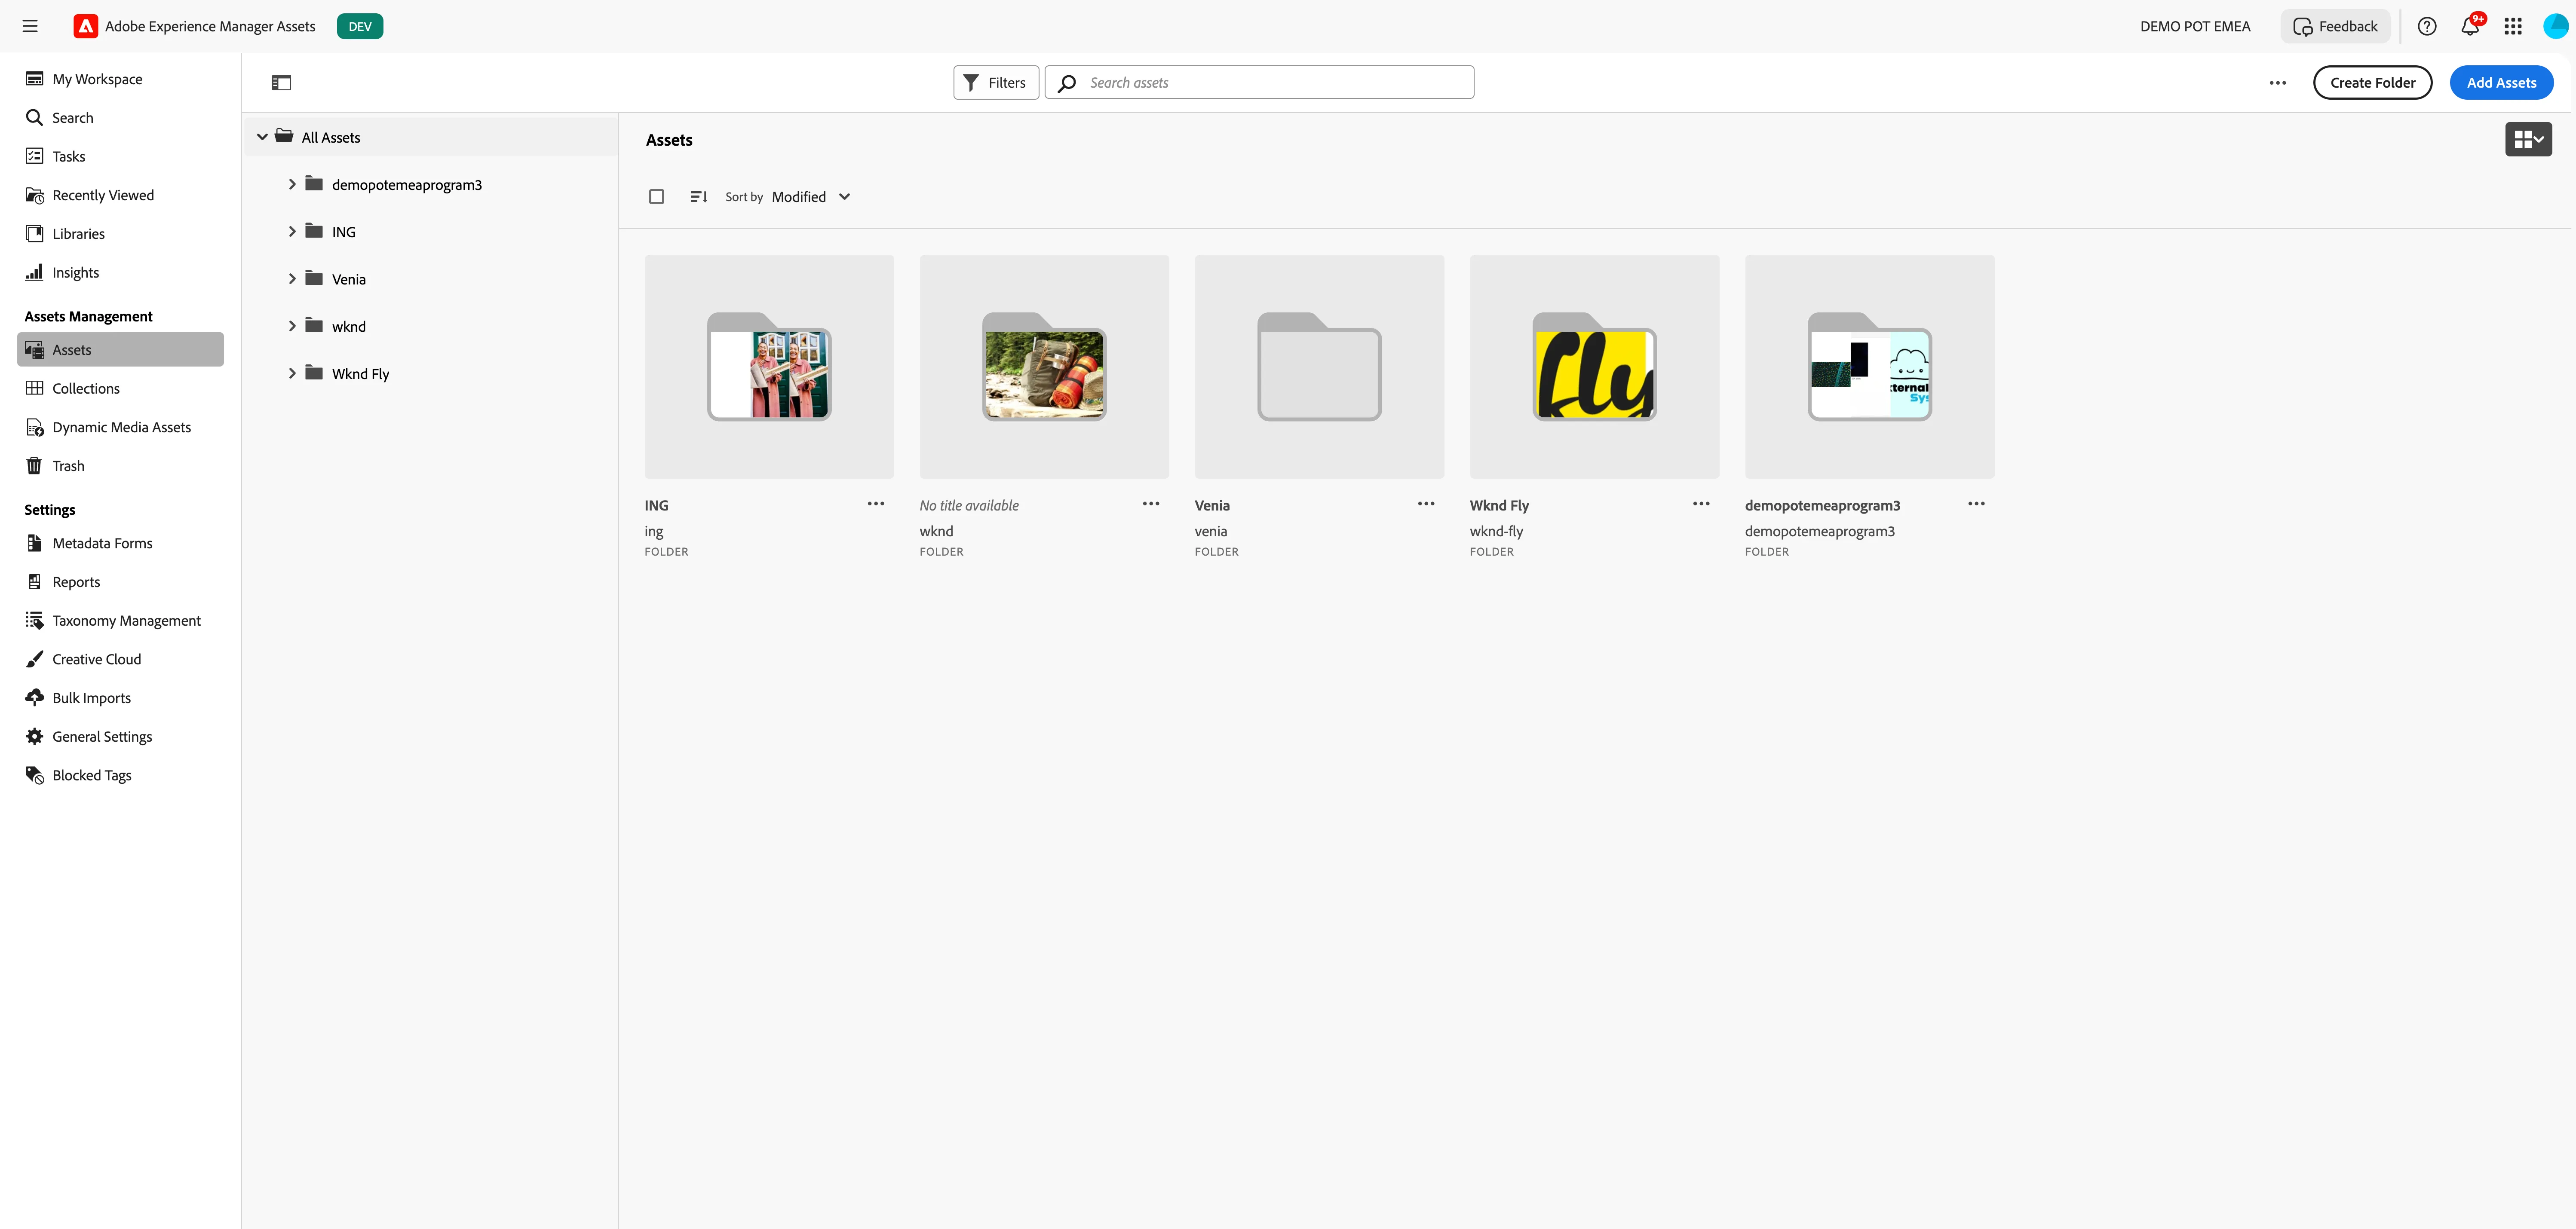Open the wknd folder thumbnail with backpack
This screenshot has width=2576, height=1229.
pyautogui.click(x=1044, y=367)
